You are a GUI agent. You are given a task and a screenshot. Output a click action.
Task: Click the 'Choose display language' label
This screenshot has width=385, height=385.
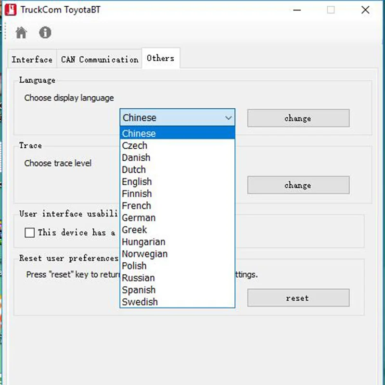[x=69, y=98]
